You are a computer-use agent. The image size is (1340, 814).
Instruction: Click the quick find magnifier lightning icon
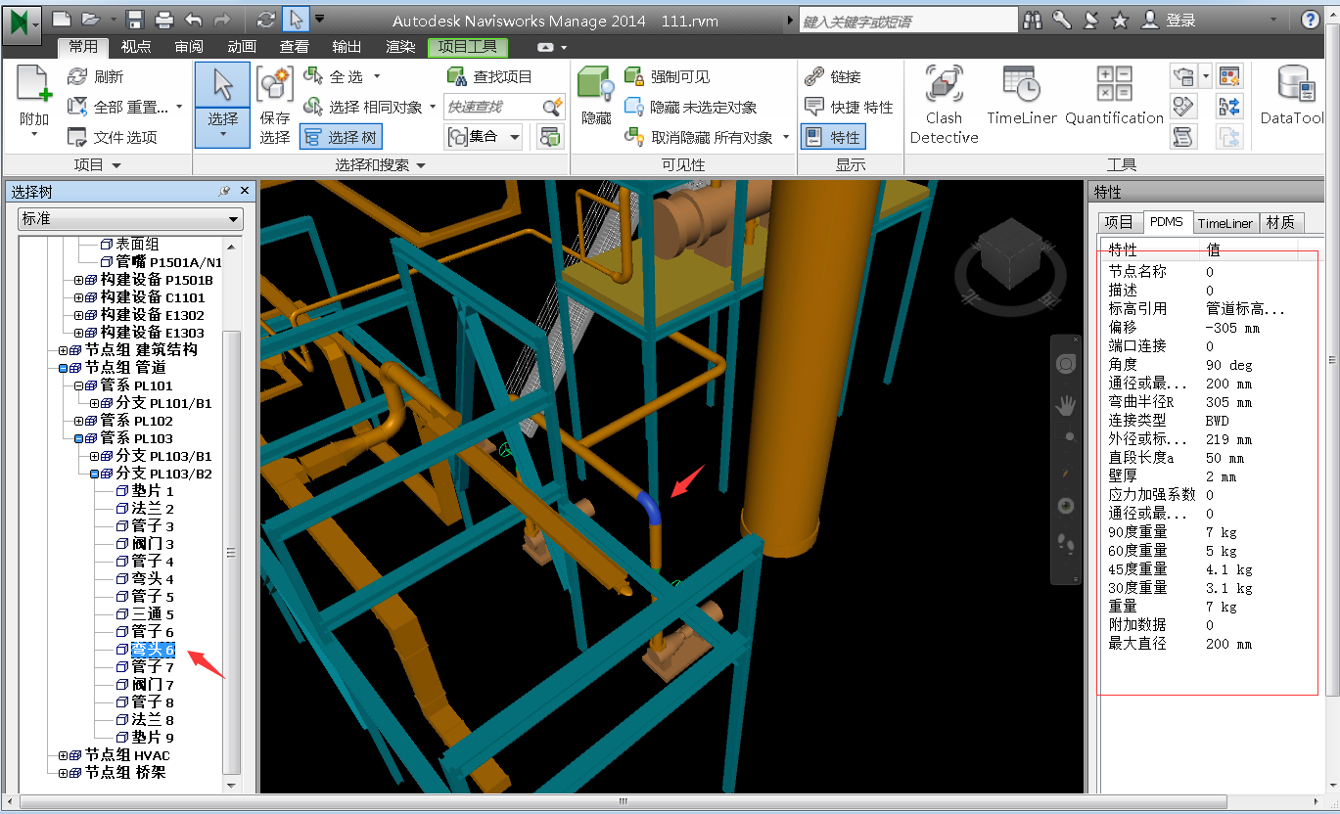(553, 106)
